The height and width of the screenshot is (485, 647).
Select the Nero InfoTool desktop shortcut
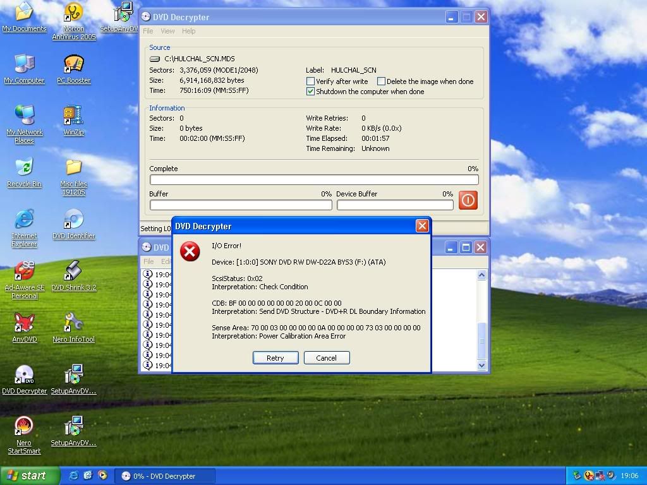click(74, 328)
